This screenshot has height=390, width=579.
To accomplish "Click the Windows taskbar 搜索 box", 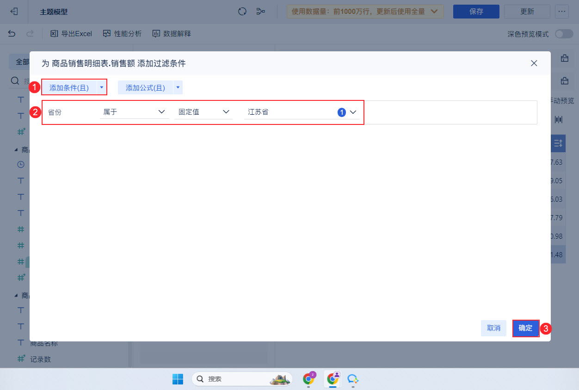I will pyautogui.click(x=242, y=379).
